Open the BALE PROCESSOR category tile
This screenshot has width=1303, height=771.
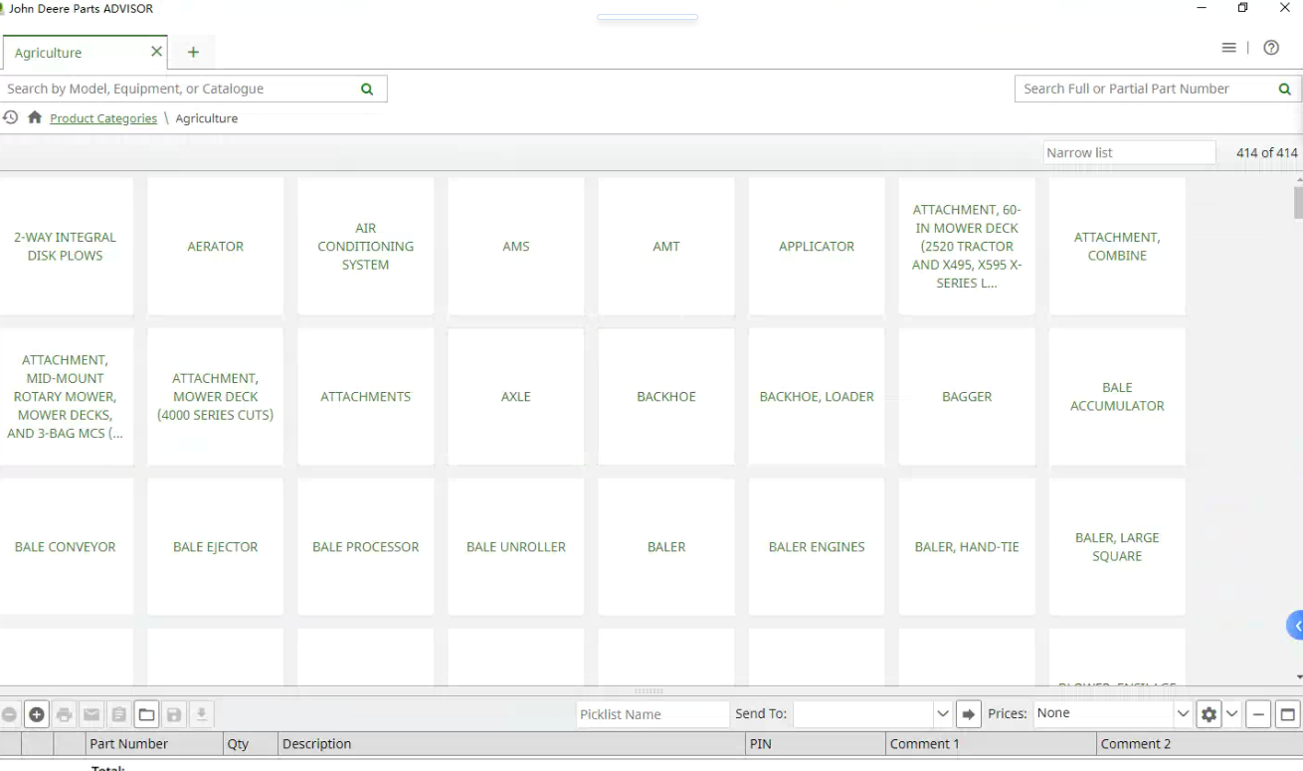(366, 546)
